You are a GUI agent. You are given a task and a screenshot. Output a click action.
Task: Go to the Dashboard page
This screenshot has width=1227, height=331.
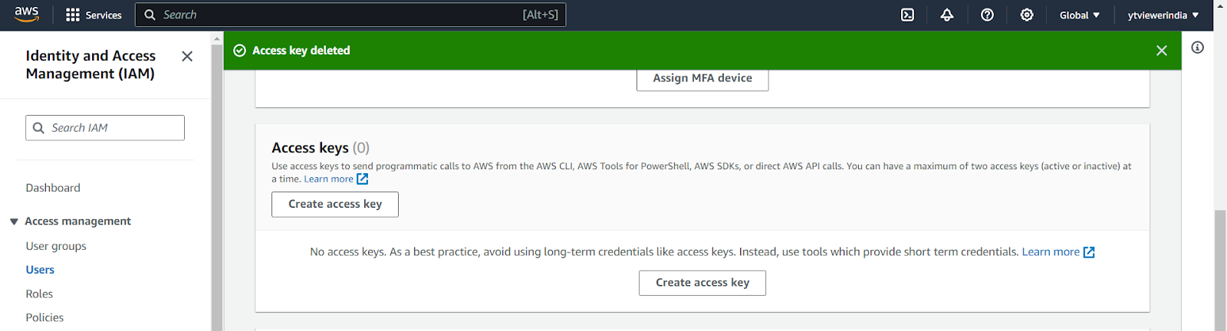(53, 188)
